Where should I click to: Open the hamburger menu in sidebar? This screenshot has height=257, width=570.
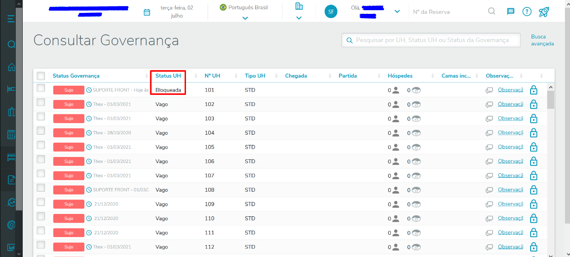(x=11, y=19)
